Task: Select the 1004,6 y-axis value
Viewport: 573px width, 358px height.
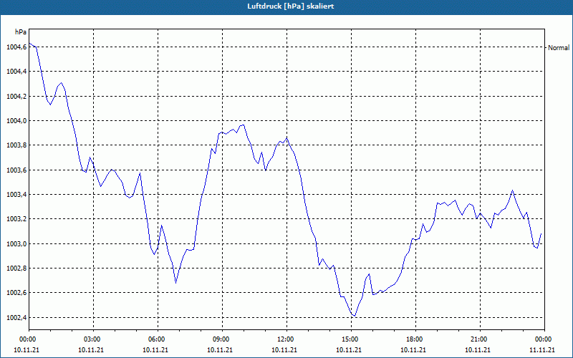Action: pyautogui.click(x=16, y=47)
